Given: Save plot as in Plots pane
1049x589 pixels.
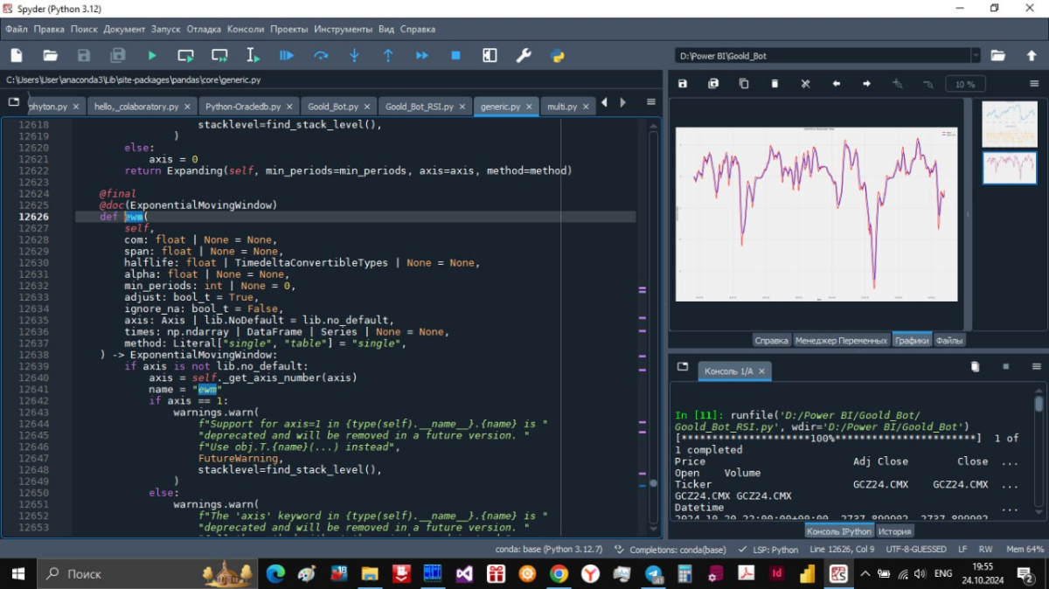Looking at the screenshot, I should [684, 84].
